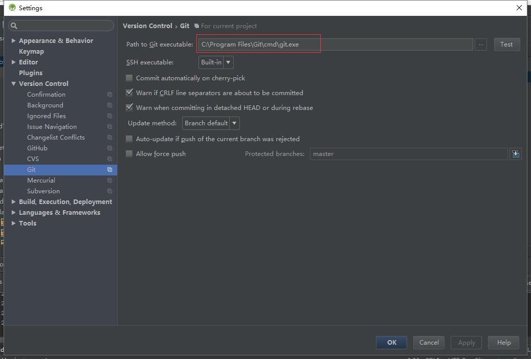
Task: Select Changelist Conflicts settings
Action: [56, 138]
